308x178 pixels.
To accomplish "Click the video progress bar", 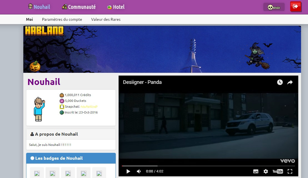I will (208, 166).
